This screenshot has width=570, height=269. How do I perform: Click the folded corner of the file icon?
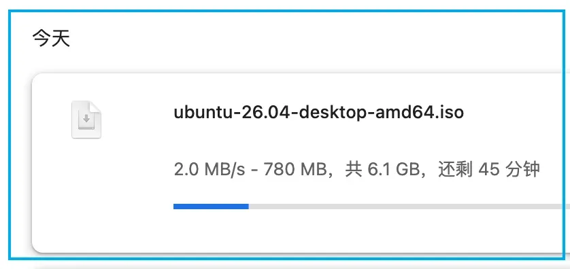tap(96, 107)
